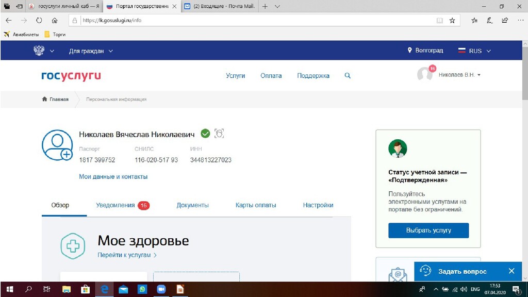Click the site search magnifier icon

tap(348, 76)
